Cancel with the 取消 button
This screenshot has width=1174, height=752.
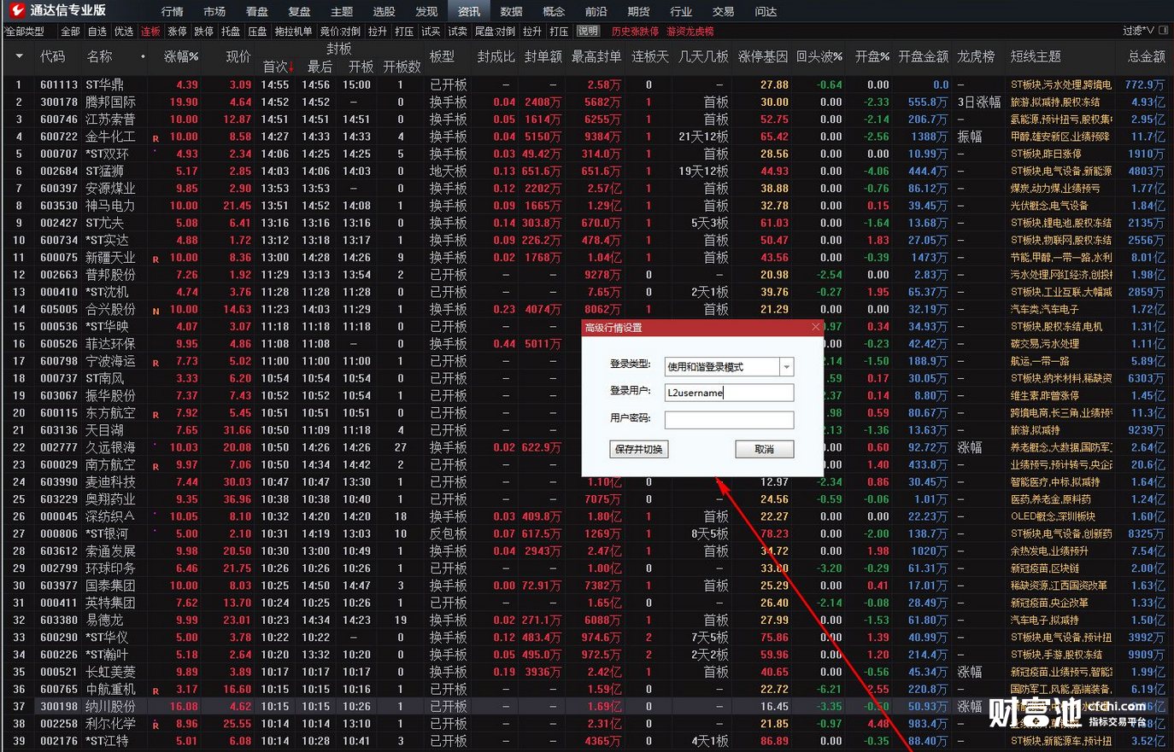765,449
